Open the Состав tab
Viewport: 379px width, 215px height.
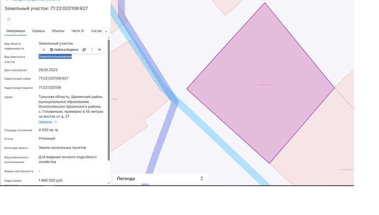tap(96, 31)
